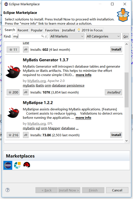Maximize the Eclipse Marketplace window
This screenshot has width=133, height=199.
(x=112, y=4)
